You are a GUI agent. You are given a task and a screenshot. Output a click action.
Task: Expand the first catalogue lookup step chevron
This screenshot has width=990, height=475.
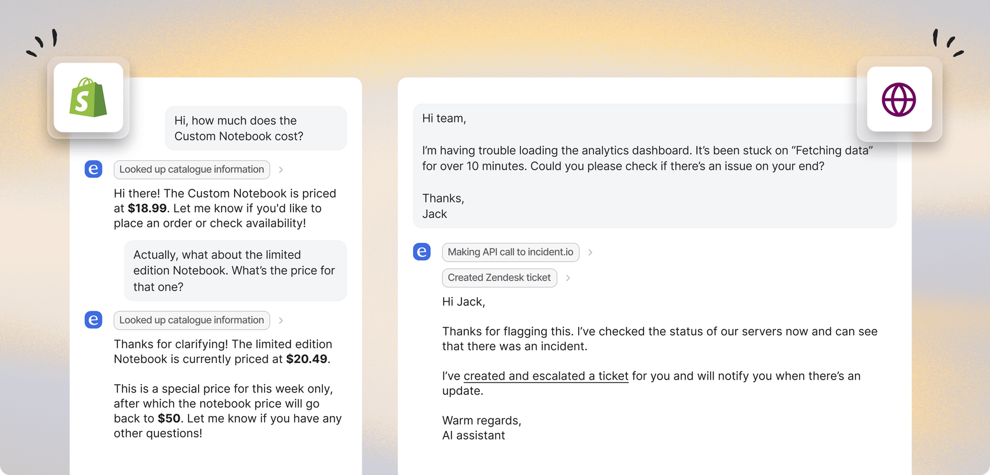click(x=281, y=170)
